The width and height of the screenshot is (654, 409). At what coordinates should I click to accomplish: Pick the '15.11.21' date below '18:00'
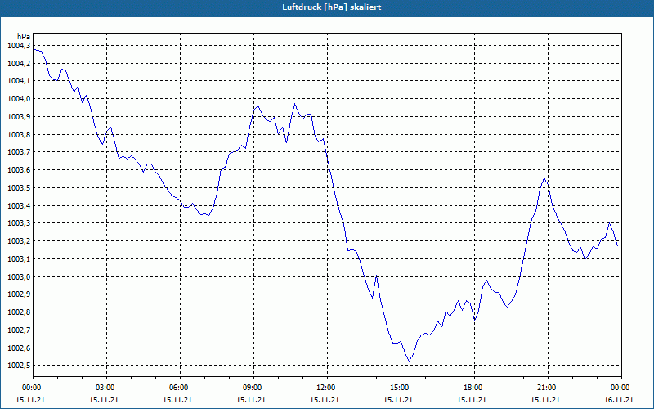click(x=472, y=400)
